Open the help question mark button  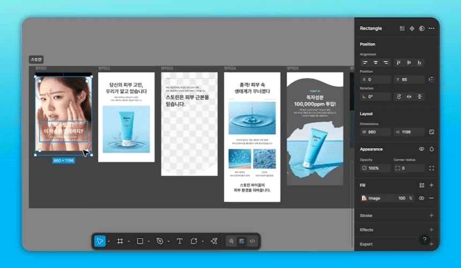[x=425, y=240]
